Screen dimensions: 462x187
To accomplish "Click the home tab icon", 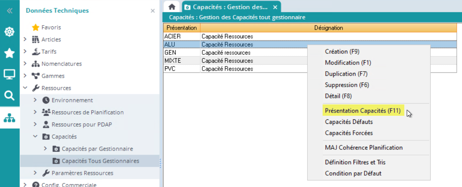I will click(x=172, y=7).
